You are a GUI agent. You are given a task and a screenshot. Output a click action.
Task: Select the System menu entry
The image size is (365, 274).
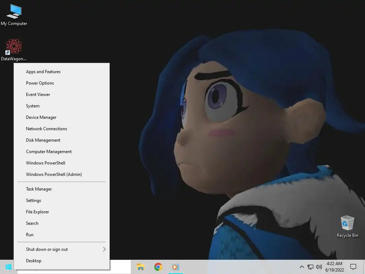[62, 106]
